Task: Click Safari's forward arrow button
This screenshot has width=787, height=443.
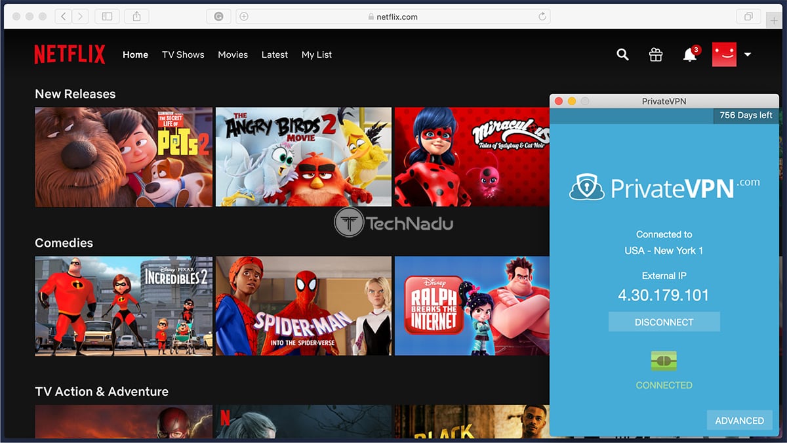Action: click(x=81, y=16)
